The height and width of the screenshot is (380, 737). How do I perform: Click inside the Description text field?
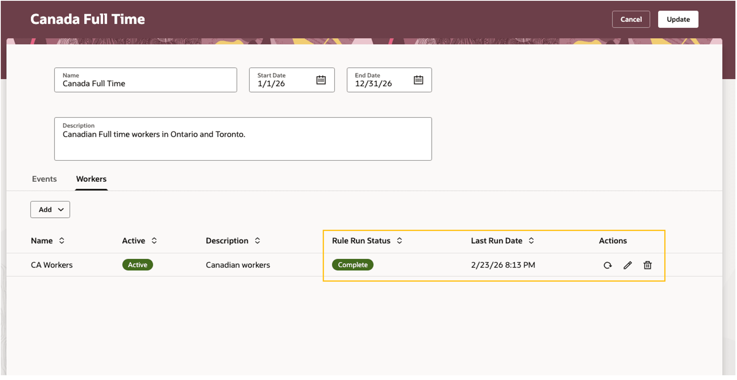point(243,139)
